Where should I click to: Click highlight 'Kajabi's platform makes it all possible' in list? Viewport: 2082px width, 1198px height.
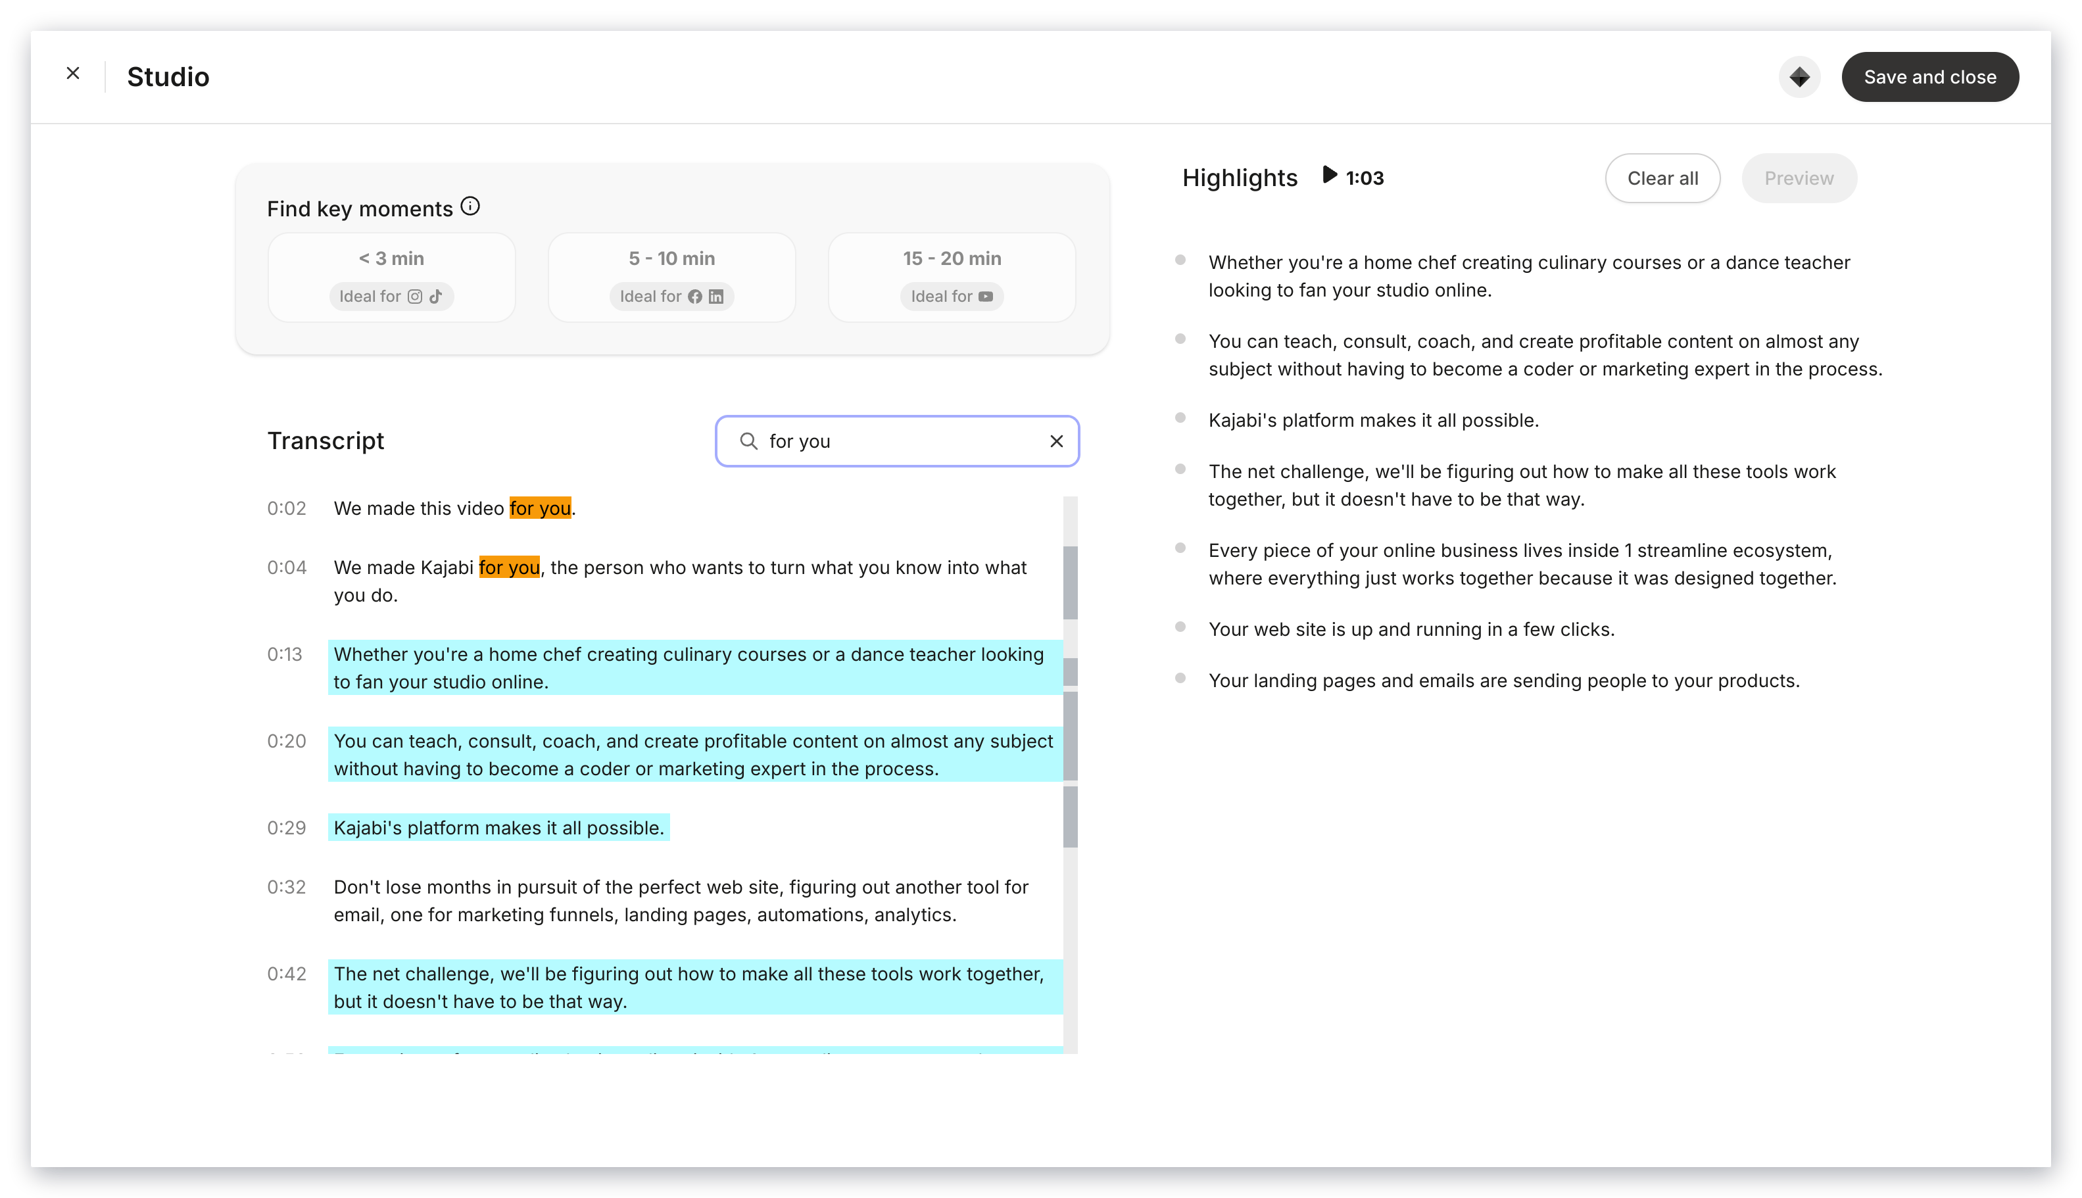coord(1372,420)
